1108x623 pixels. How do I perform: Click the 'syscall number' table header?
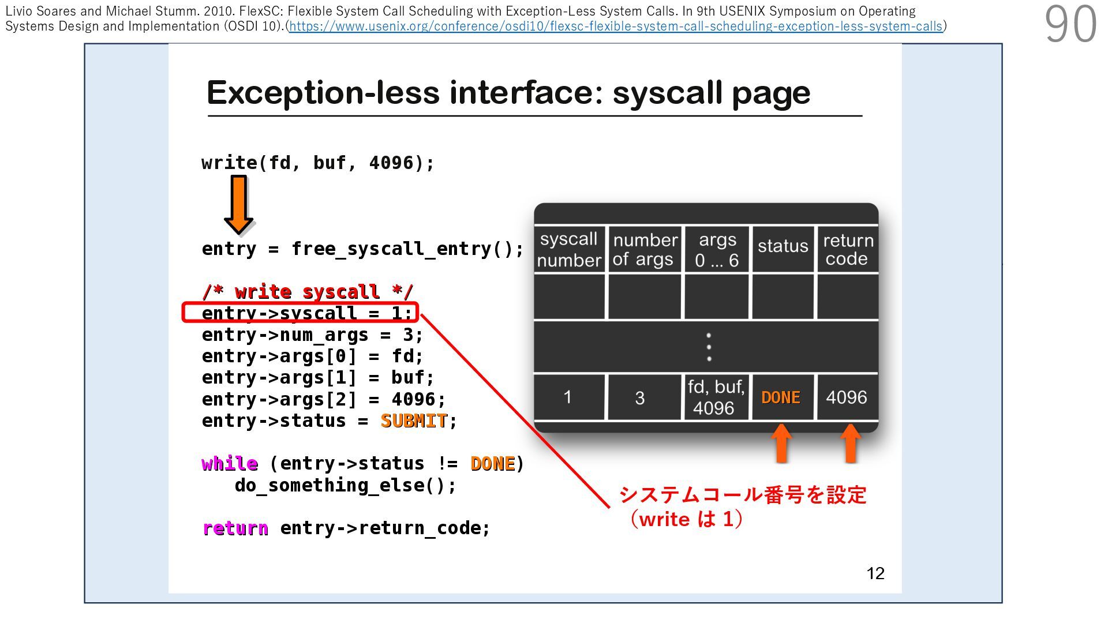click(569, 249)
